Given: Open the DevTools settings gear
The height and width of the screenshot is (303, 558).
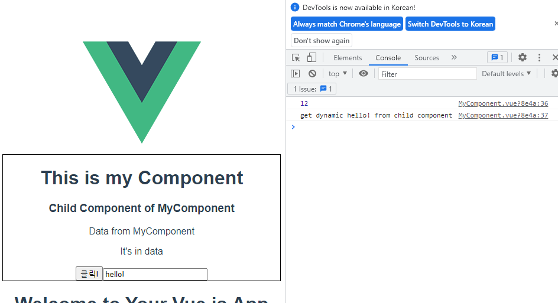Looking at the screenshot, I should [x=522, y=57].
